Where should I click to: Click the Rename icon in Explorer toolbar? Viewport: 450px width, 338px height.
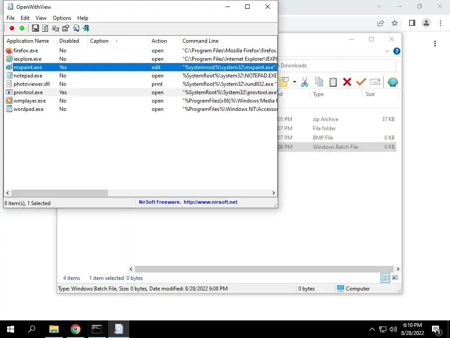click(x=375, y=82)
